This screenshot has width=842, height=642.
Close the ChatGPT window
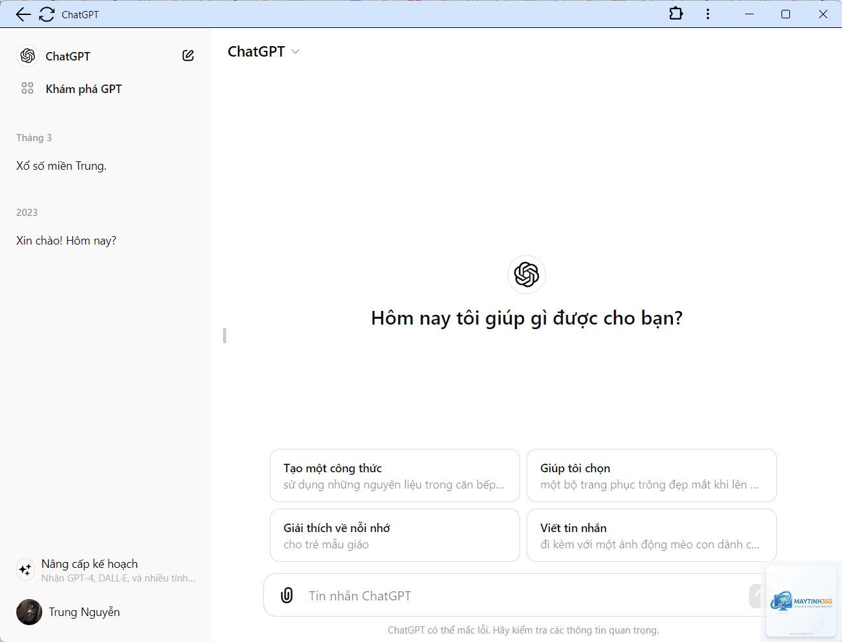click(x=823, y=14)
